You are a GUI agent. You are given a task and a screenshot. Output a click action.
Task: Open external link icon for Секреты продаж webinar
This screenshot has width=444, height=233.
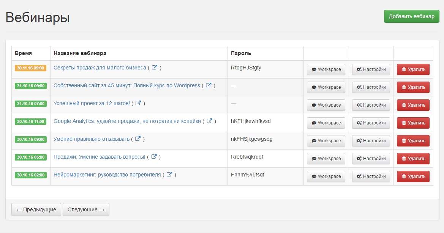pyautogui.click(x=155, y=68)
